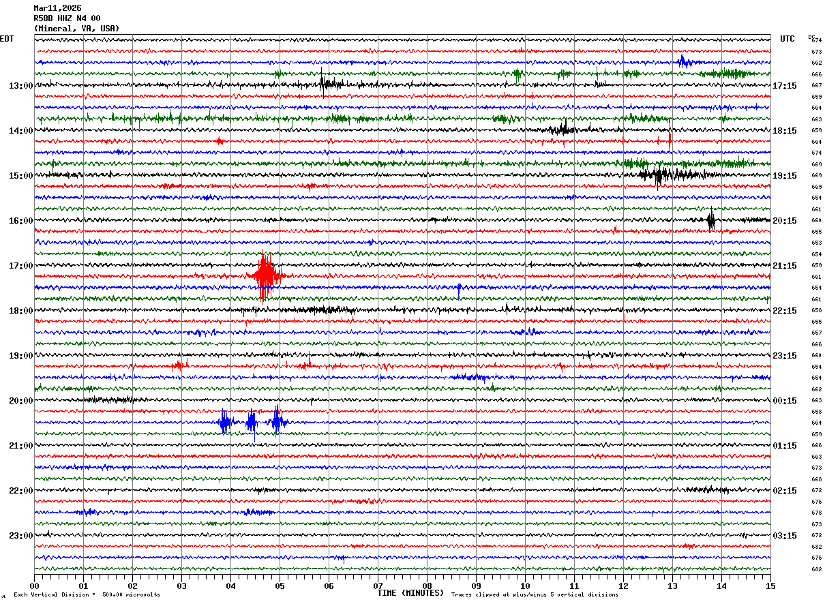Select the 20:00 EDT row label
Screen dimensions: 825x604
coord(20,401)
